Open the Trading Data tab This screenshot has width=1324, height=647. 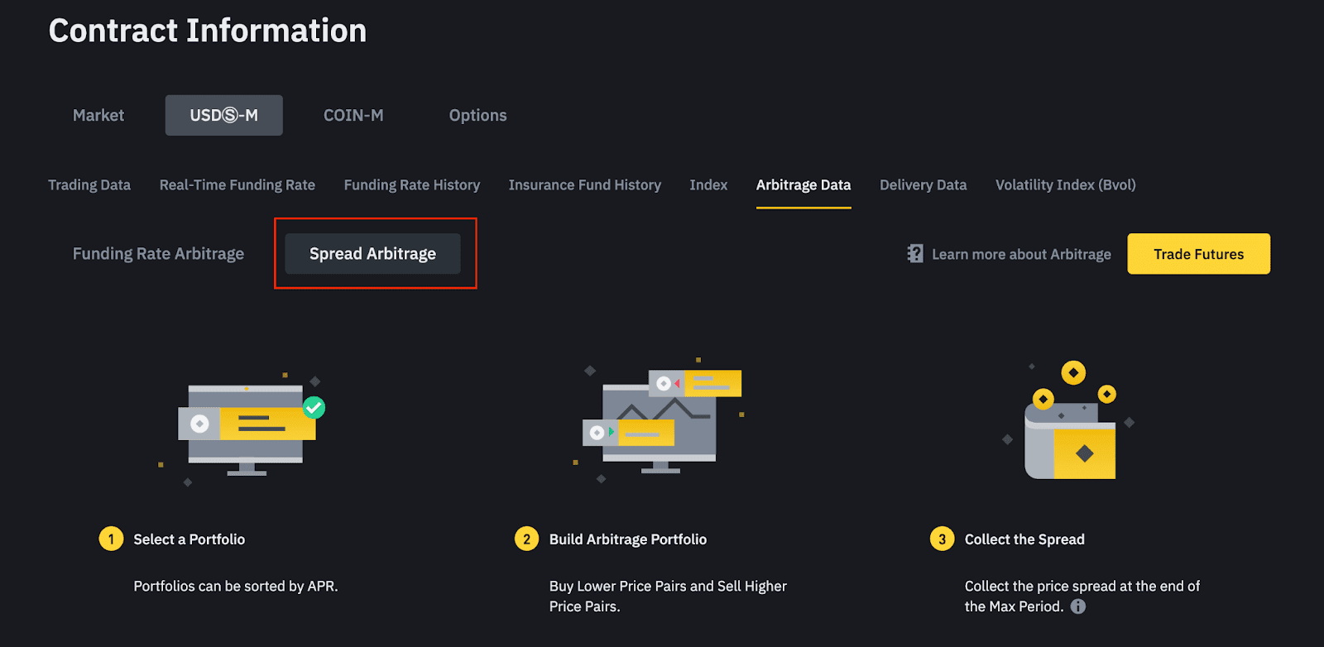pyautogui.click(x=89, y=185)
